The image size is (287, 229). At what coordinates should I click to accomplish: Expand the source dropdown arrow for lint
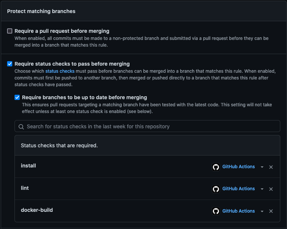click(x=262, y=189)
